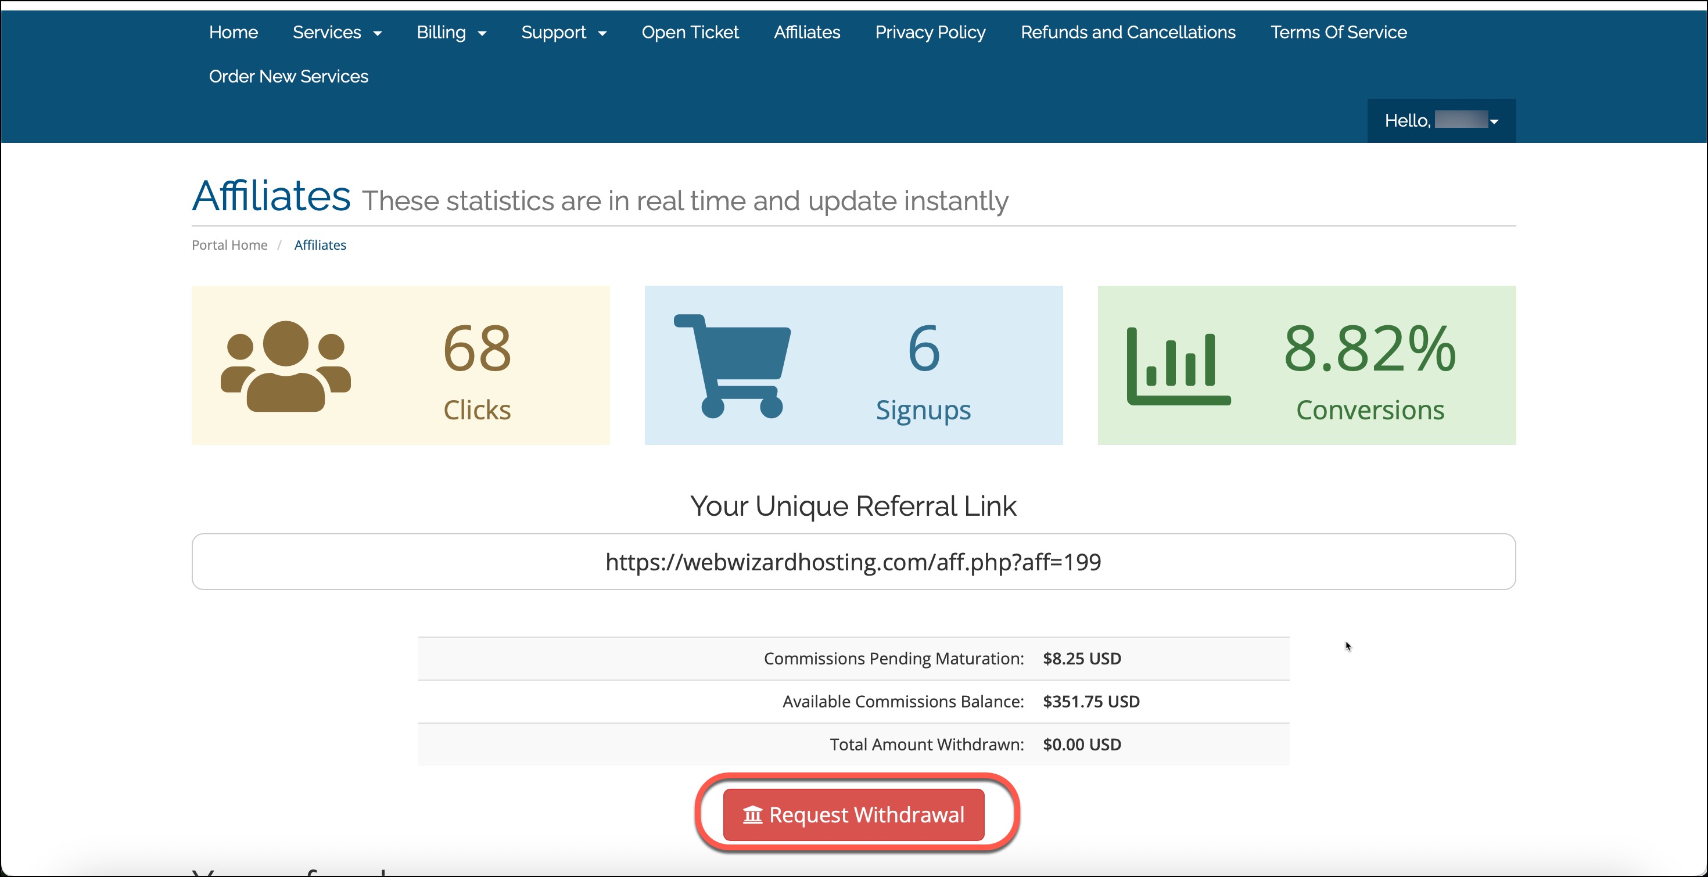Click the shopping cart Signups icon
This screenshot has height=877, width=1708.
pyautogui.click(x=732, y=366)
